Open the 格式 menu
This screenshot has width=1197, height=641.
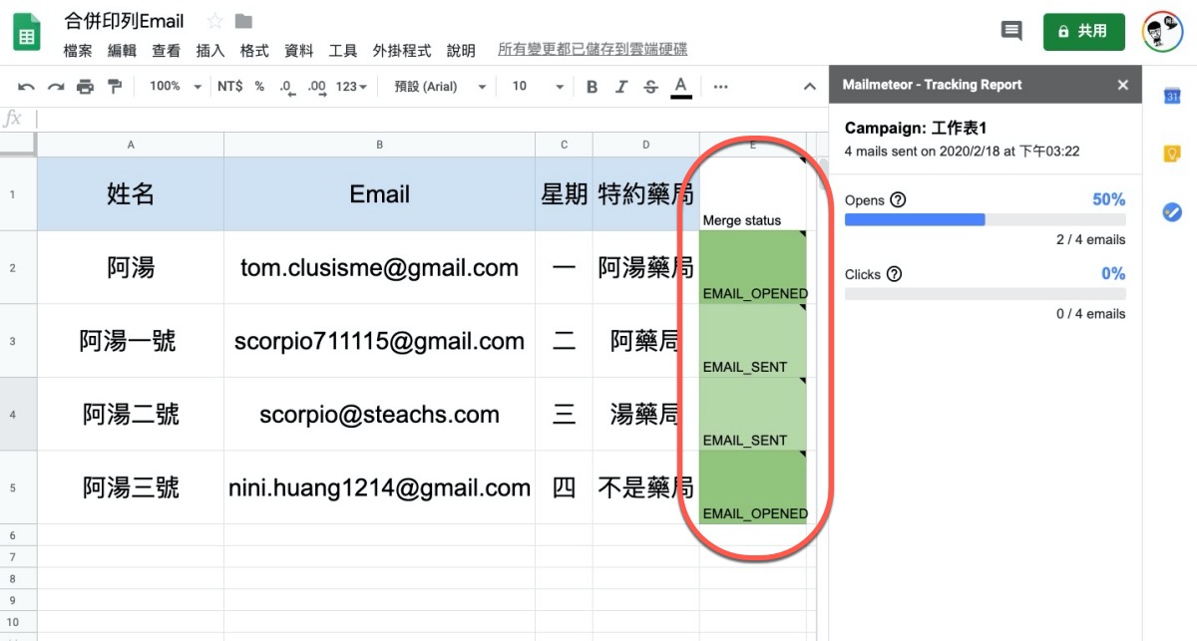coord(254,51)
